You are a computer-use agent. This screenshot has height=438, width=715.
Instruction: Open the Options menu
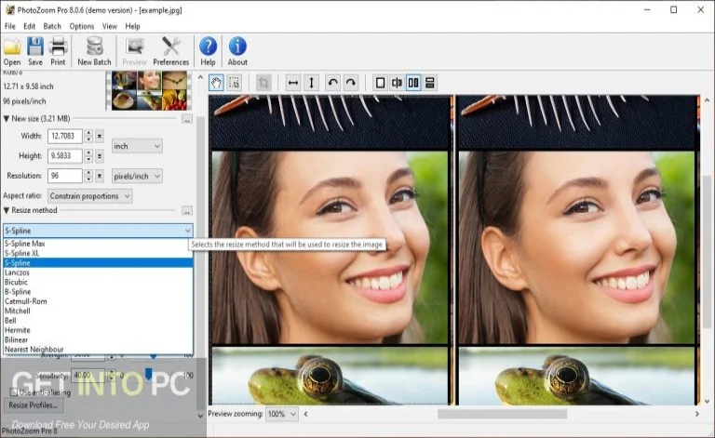click(x=82, y=26)
